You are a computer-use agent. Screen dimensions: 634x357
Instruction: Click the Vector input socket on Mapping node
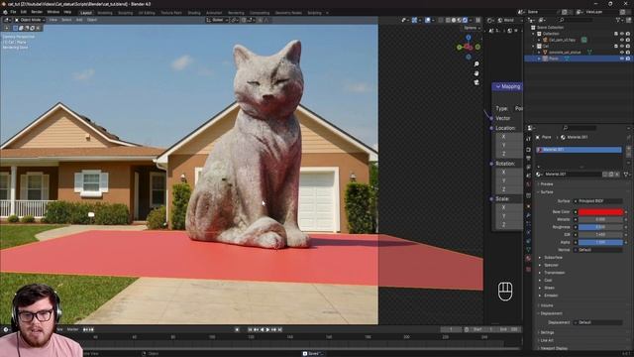coord(491,118)
